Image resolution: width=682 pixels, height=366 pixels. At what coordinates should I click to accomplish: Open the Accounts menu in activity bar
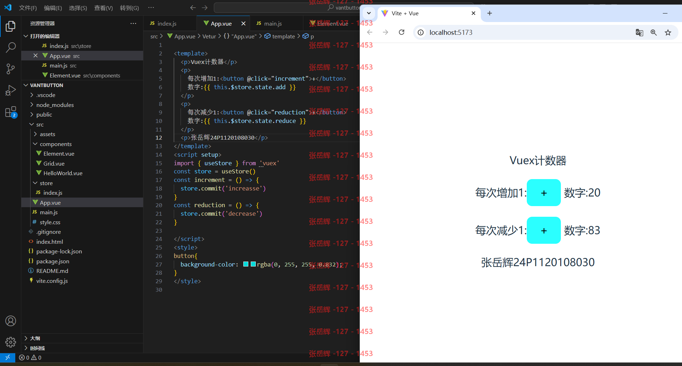tap(11, 321)
